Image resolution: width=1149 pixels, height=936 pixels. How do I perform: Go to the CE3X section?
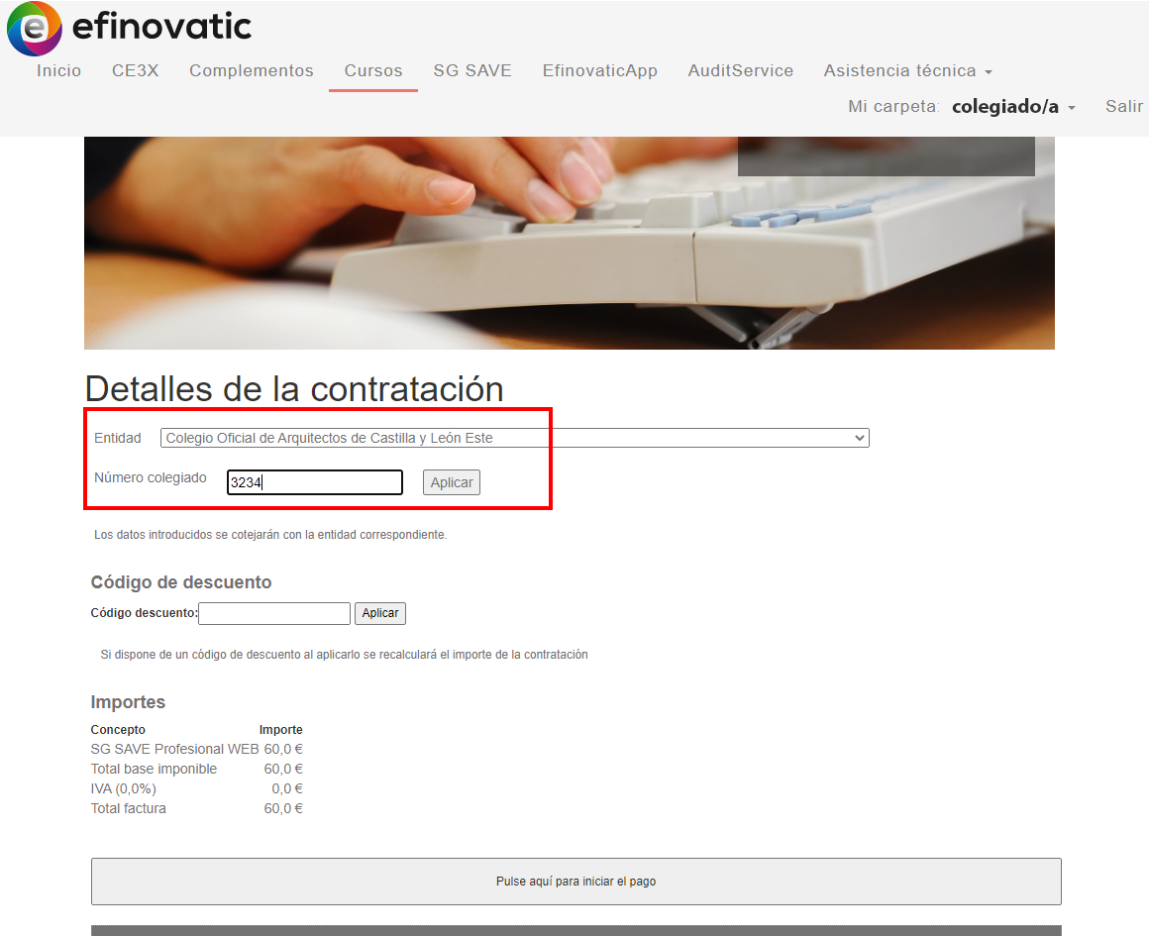point(136,70)
